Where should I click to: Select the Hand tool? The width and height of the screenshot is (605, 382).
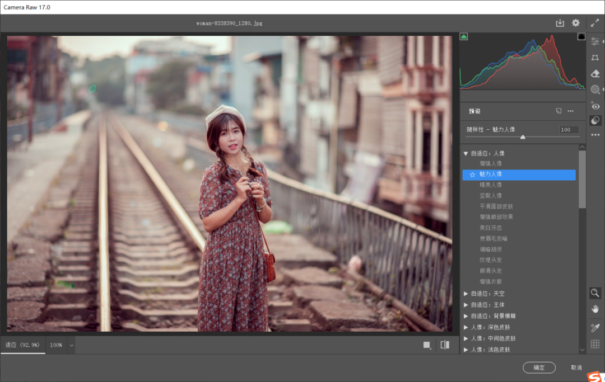[595, 309]
